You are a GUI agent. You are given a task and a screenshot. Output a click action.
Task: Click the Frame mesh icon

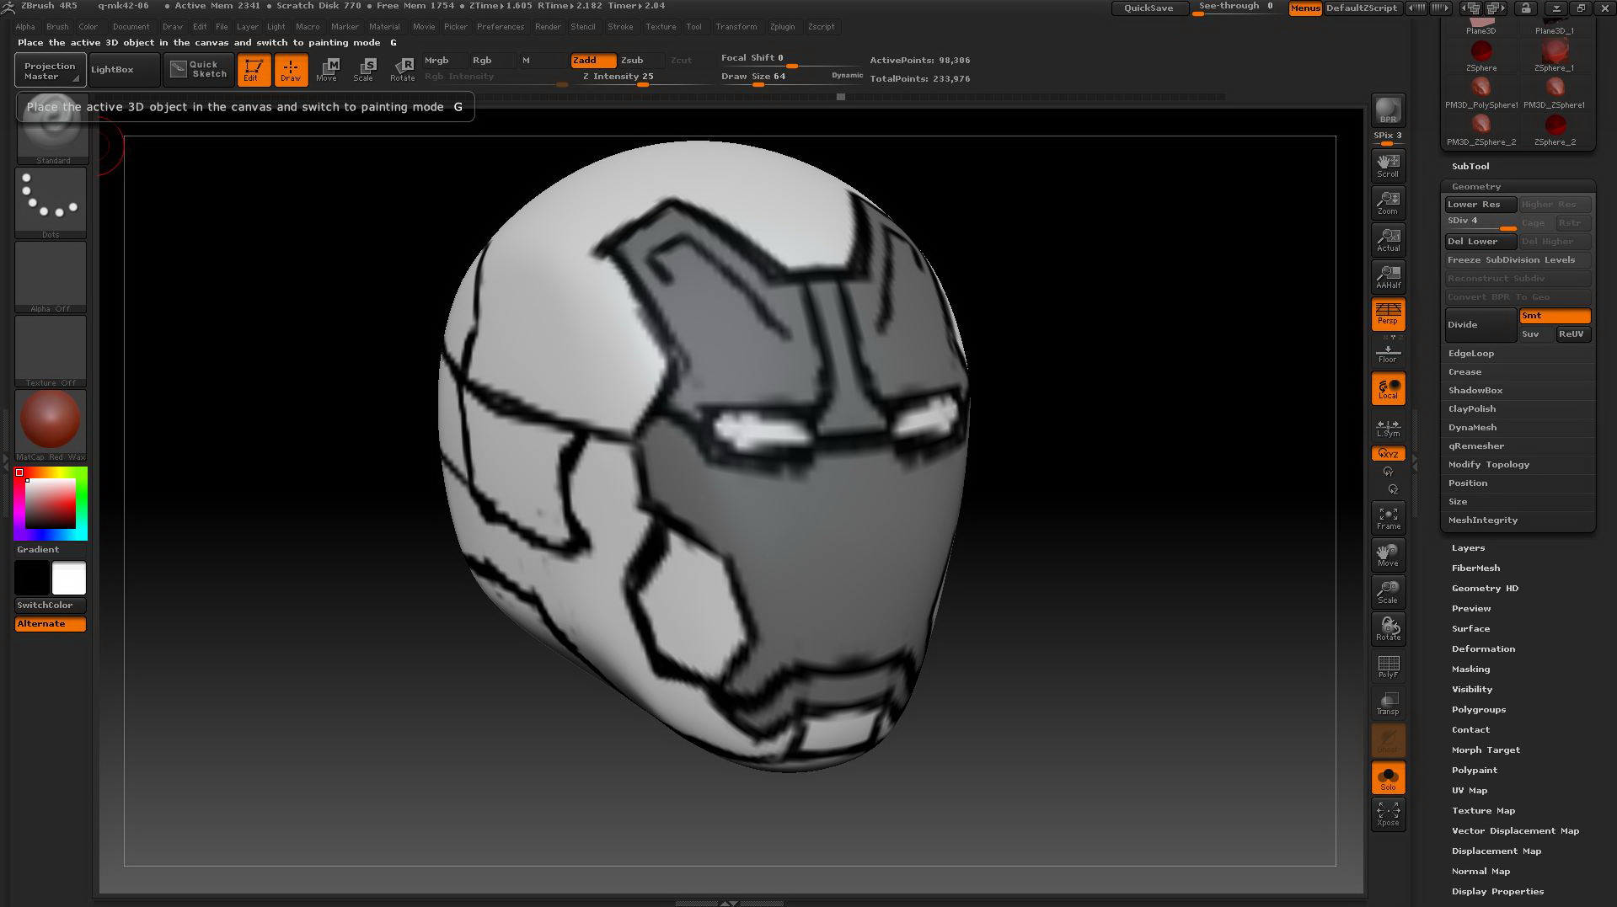click(x=1388, y=518)
